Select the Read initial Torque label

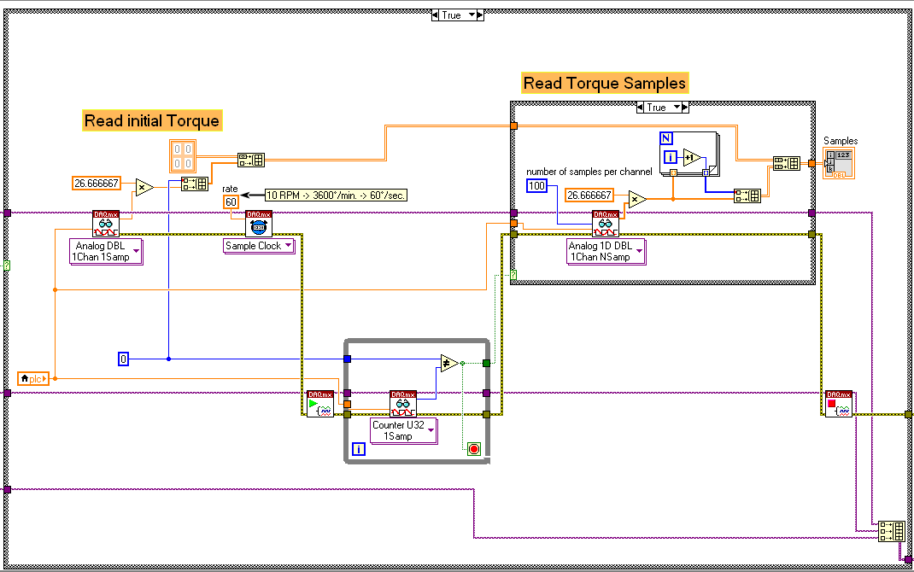[x=152, y=120]
